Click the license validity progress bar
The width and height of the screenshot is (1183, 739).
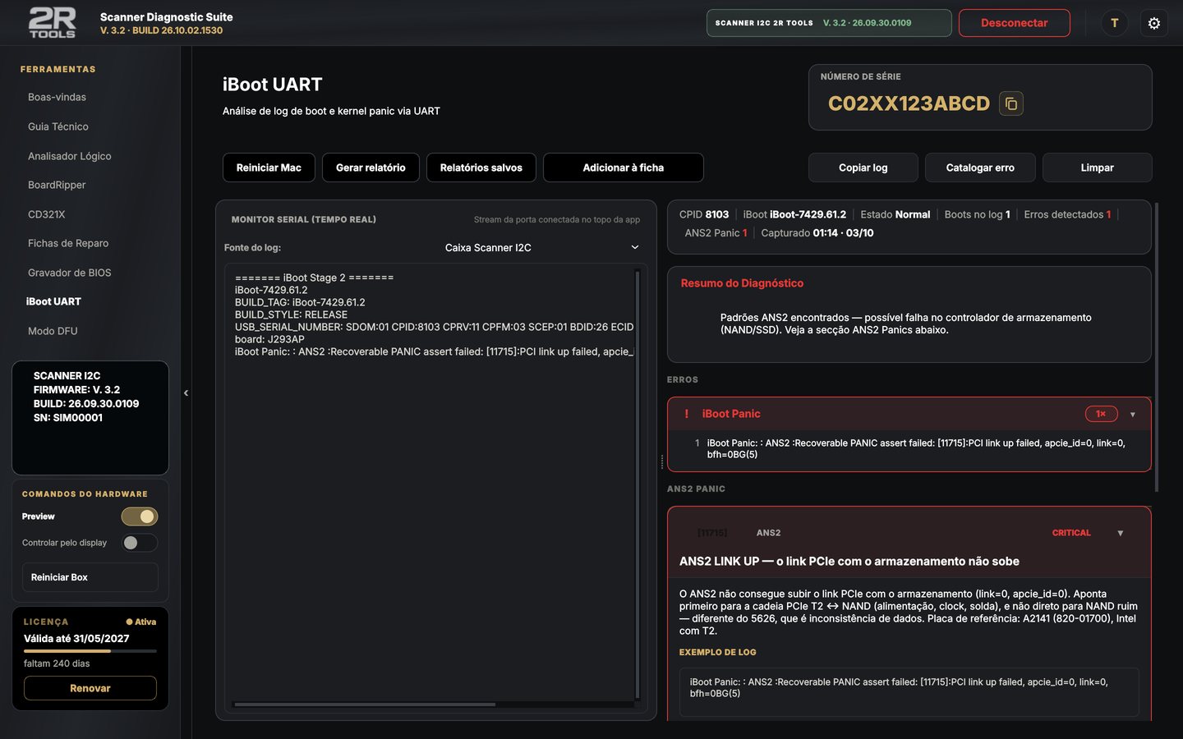90,651
